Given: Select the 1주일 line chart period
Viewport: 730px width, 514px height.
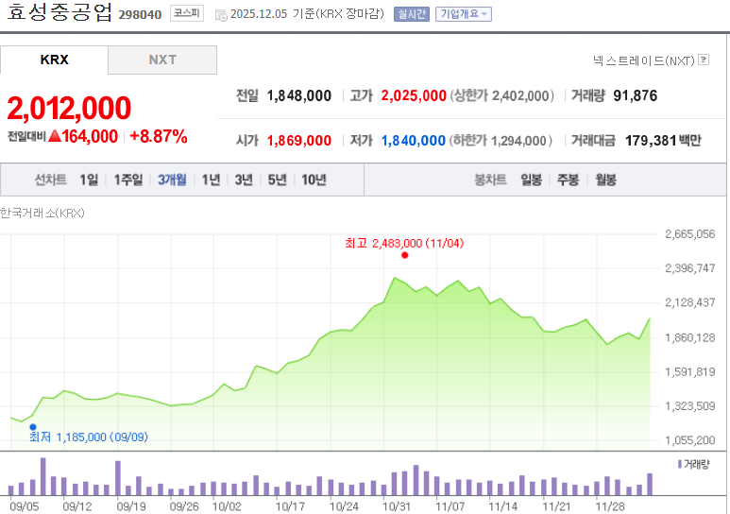Looking at the screenshot, I should [128, 180].
